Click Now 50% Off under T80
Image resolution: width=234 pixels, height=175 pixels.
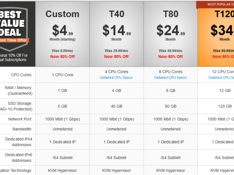coord(171,57)
